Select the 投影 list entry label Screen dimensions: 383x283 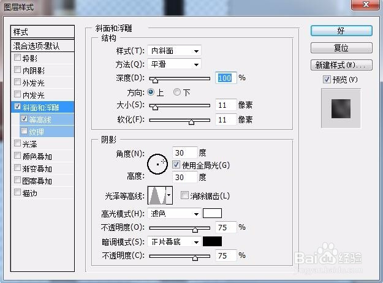(30, 58)
